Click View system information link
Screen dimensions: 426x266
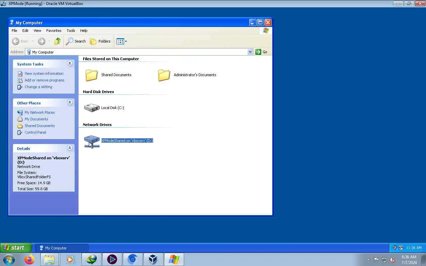pyautogui.click(x=44, y=73)
